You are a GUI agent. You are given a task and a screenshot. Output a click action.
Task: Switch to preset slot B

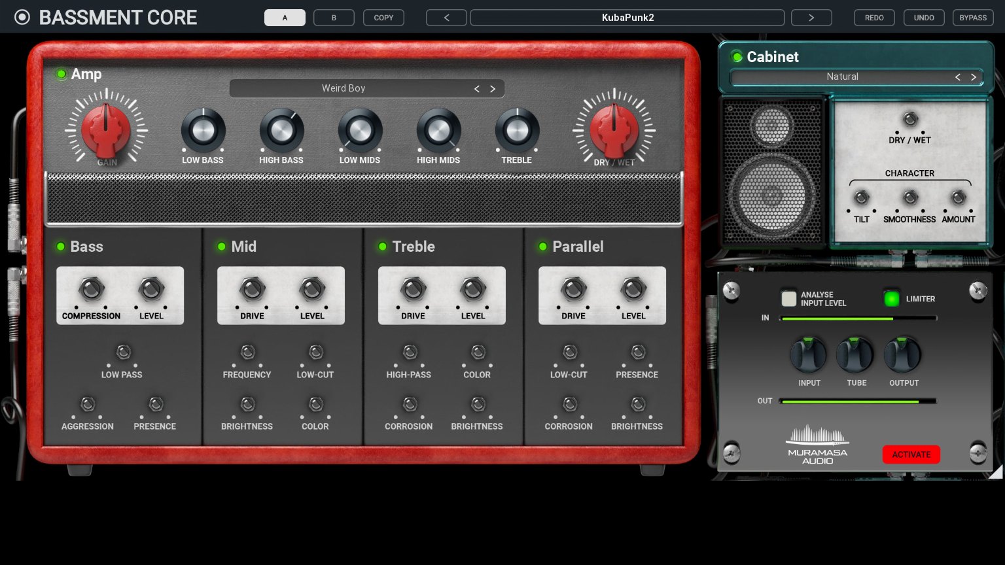334,18
